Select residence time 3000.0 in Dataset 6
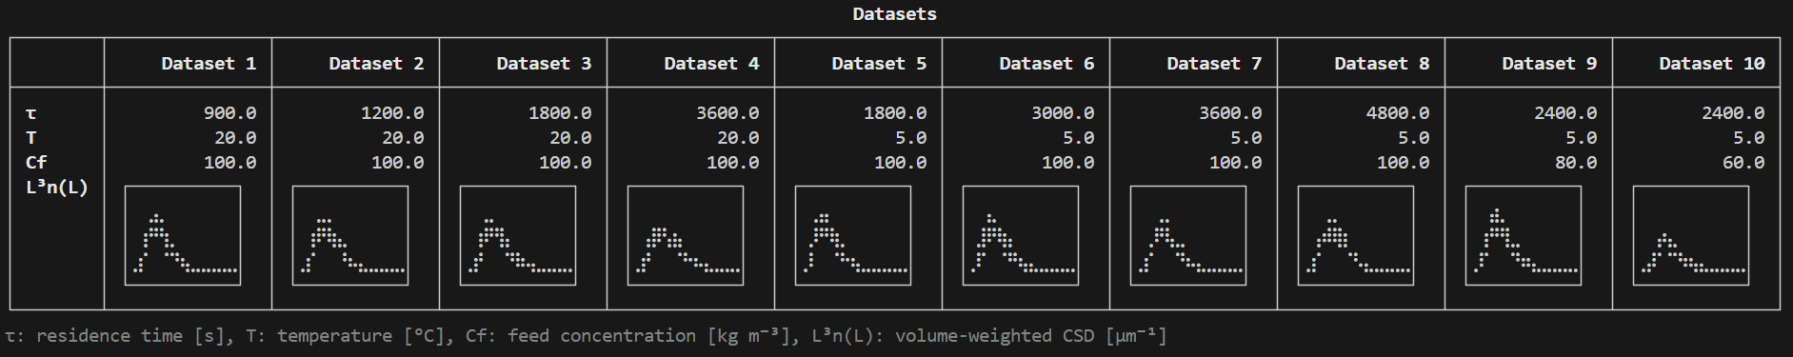1793x357 pixels. point(1063,113)
